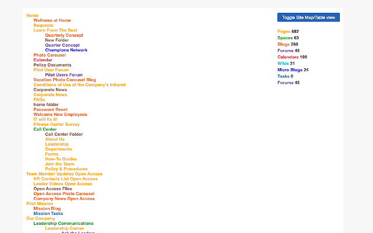Open the How-To Guides page
373x233 pixels.
click(x=61, y=159)
